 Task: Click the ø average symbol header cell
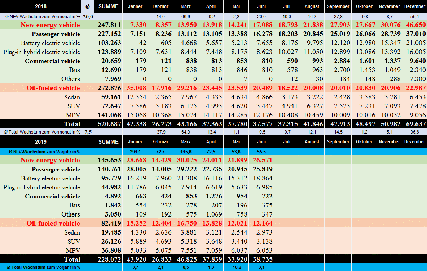[88, 6]
